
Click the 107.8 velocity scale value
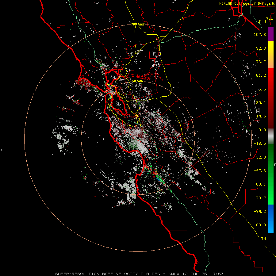(260, 34)
